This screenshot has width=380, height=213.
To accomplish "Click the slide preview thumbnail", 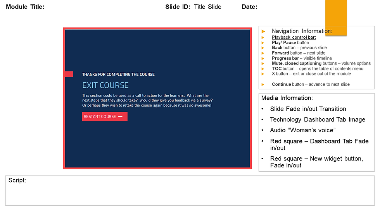I will click(157, 98).
